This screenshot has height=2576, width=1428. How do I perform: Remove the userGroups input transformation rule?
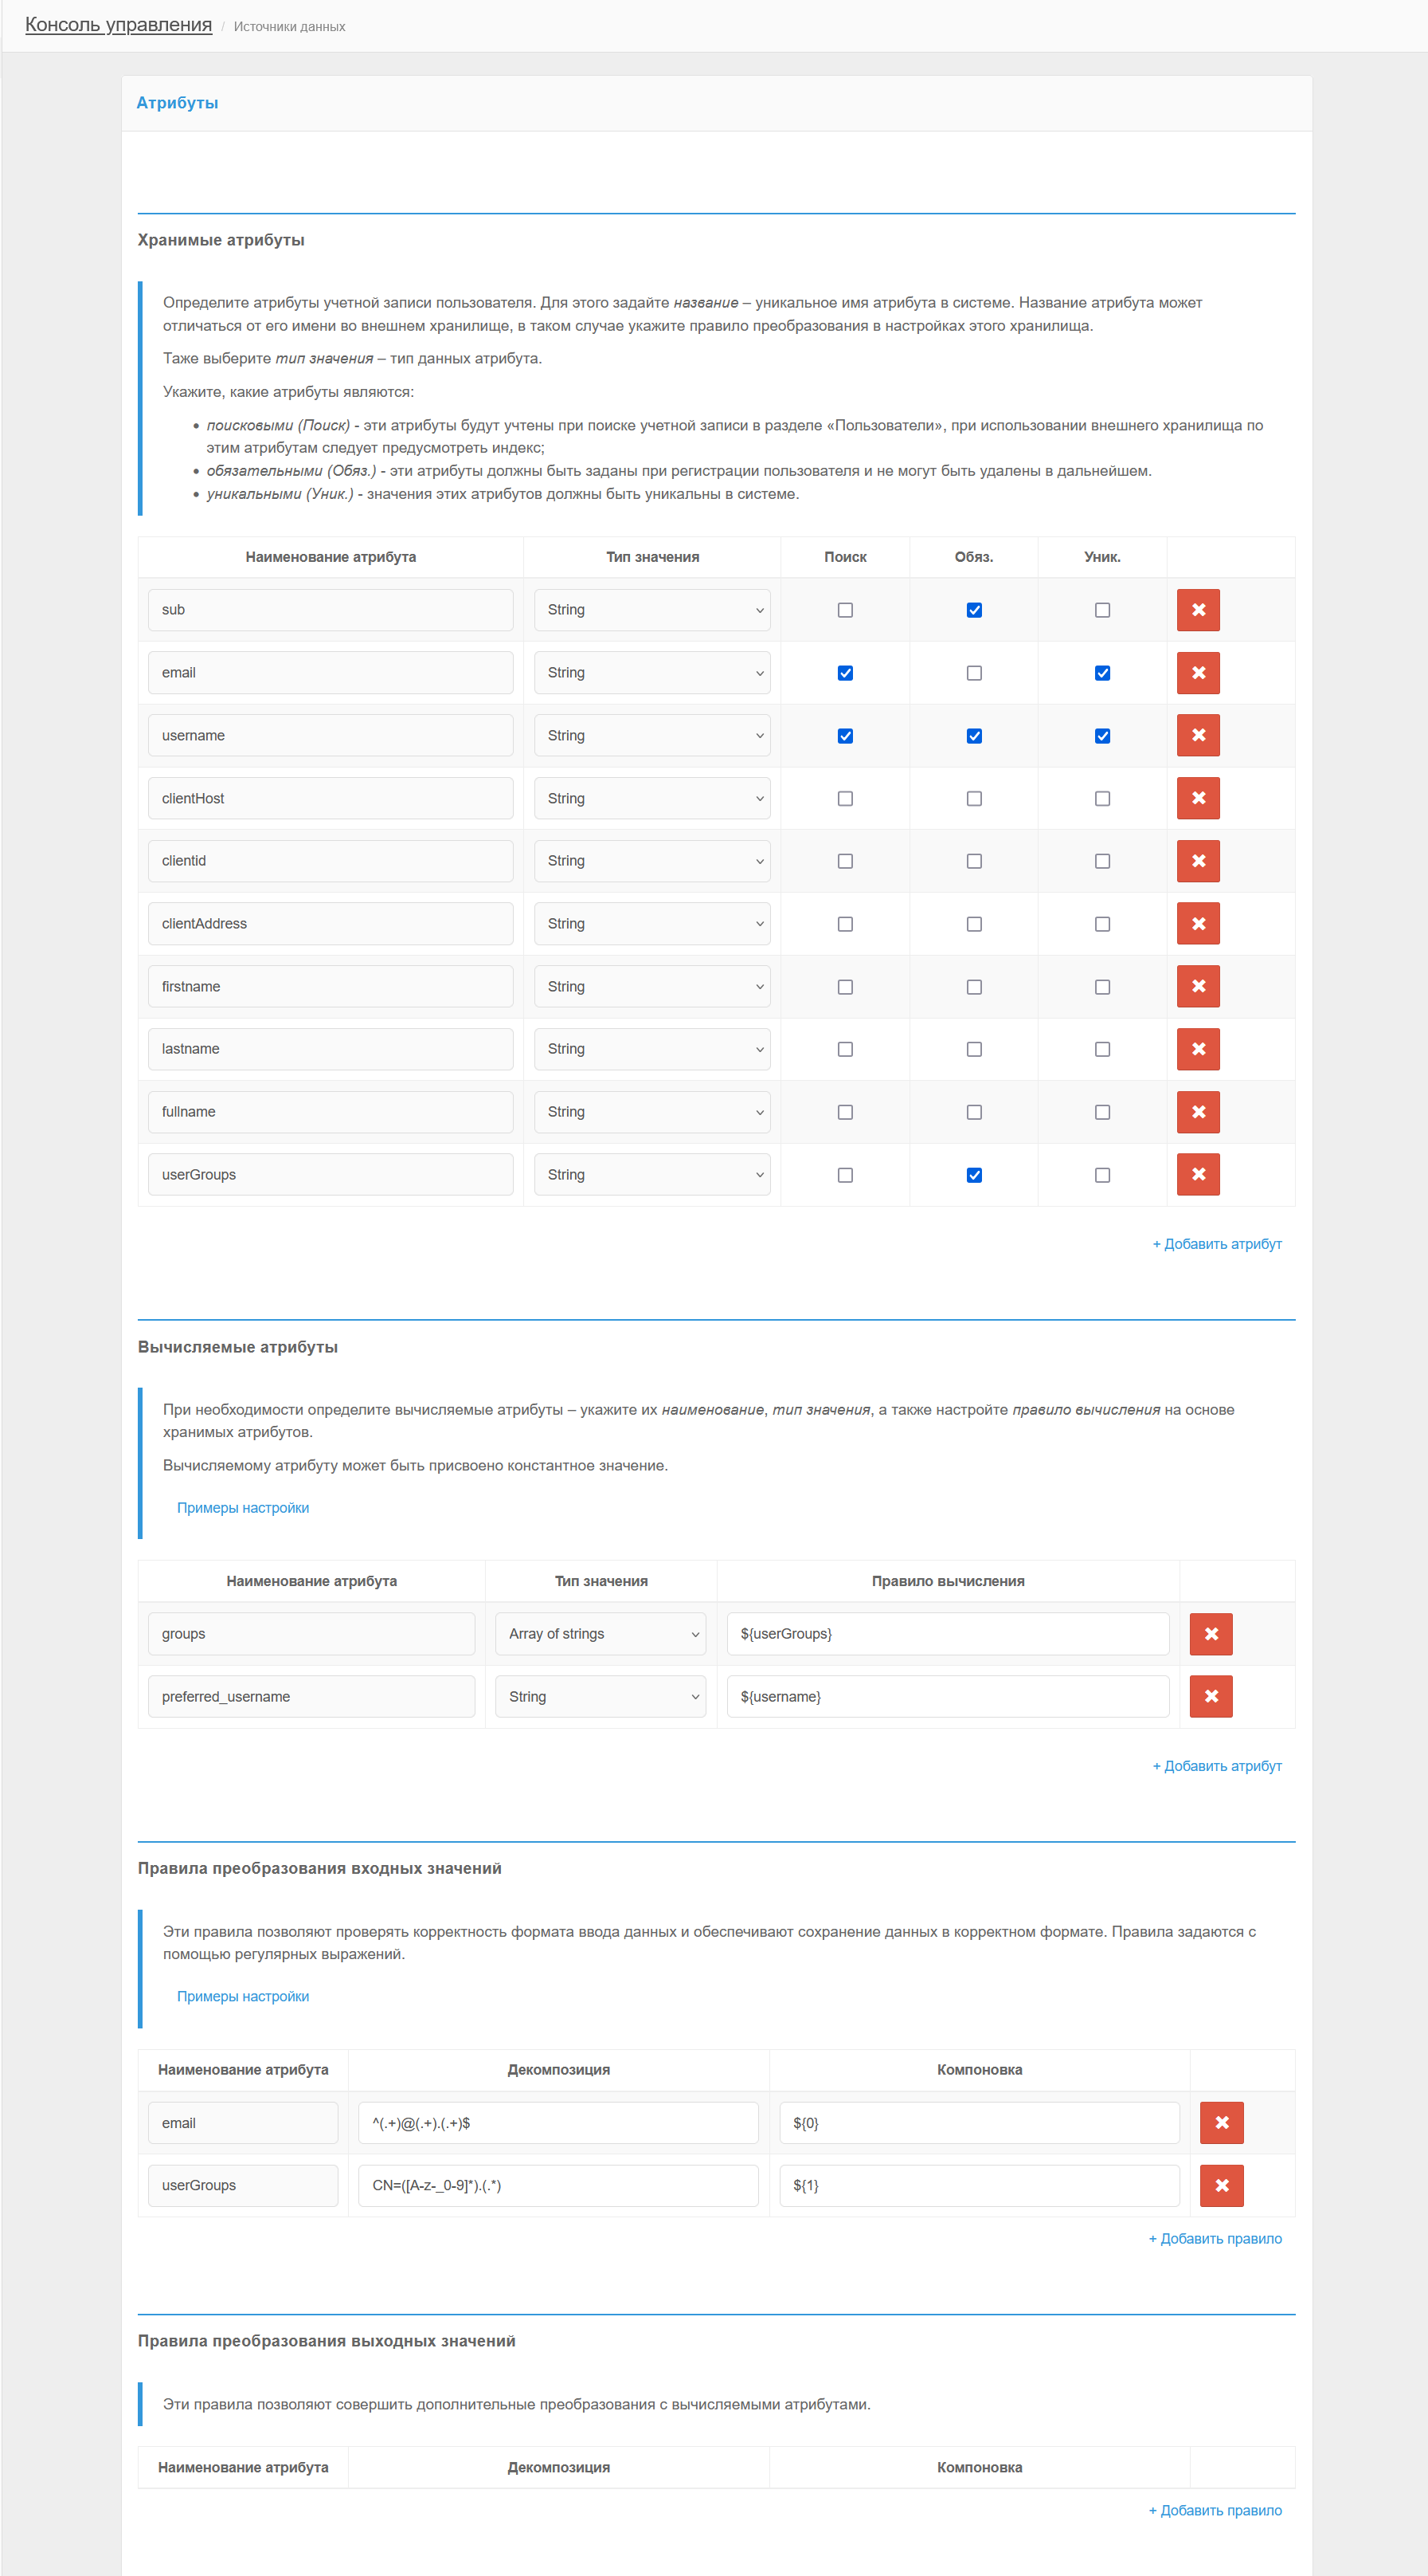(x=1223, y=2185)
